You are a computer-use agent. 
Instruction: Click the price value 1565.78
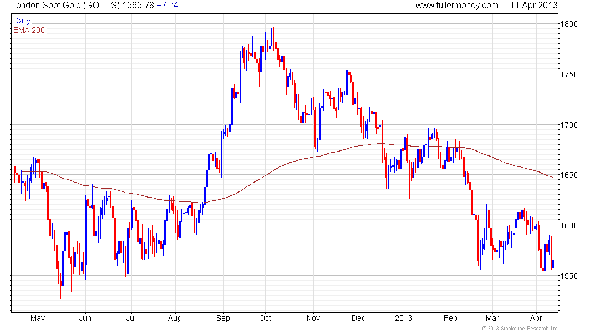(138, 6)
